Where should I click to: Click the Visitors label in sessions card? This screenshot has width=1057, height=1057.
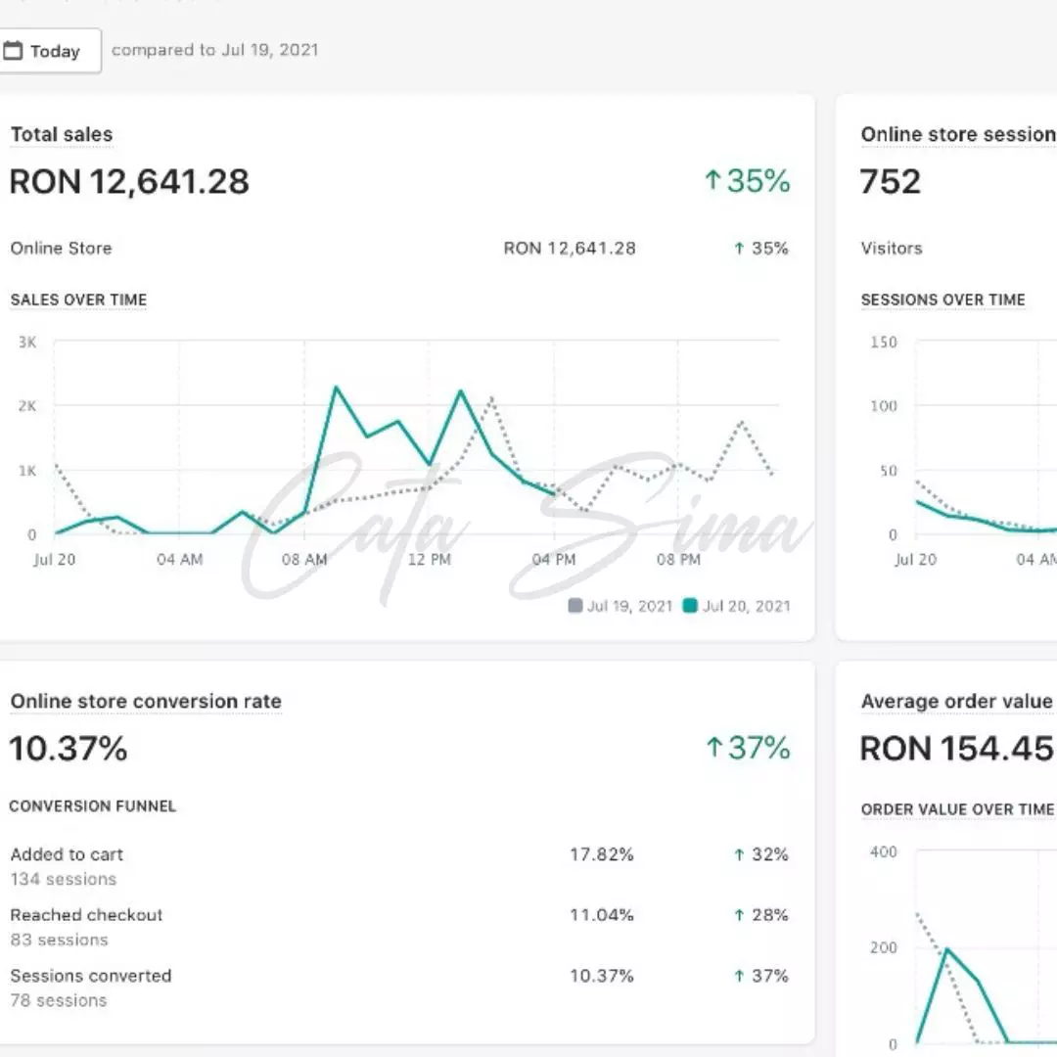click(891, 249)
